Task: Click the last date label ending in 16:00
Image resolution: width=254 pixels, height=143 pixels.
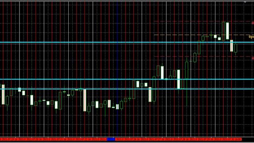Action: [x=232, y=139]
